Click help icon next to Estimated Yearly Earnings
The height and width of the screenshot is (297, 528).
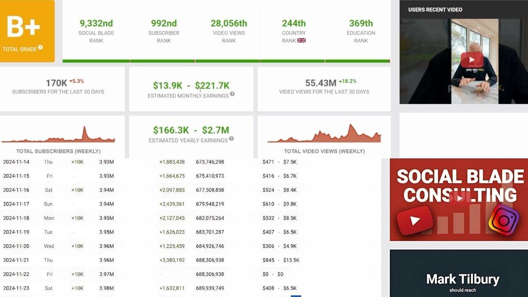click(231, 139)
